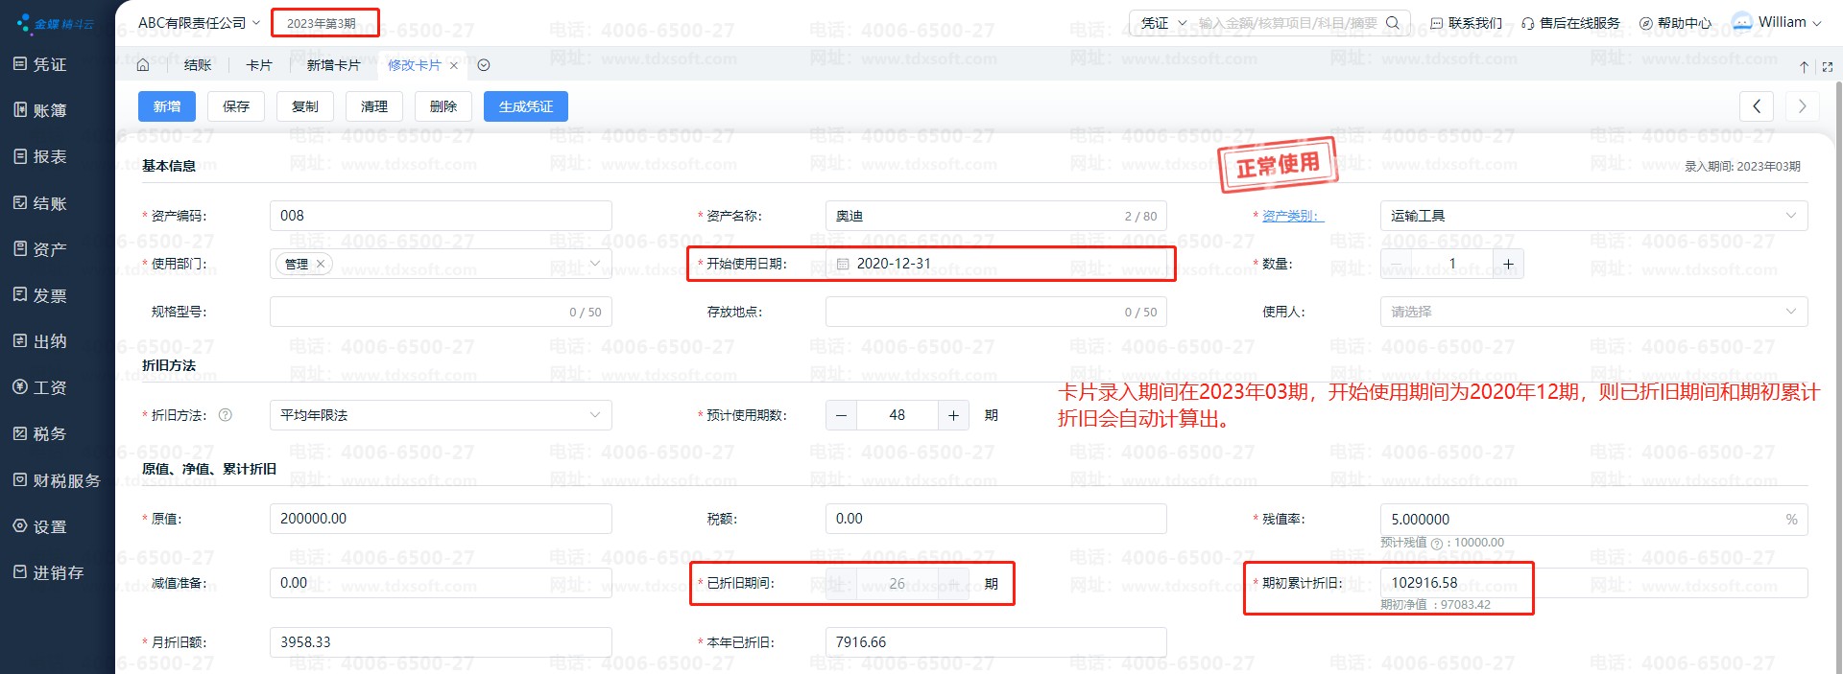1843x674 pixels.
Task: Decrease 预计使用期数 with minus button
Action: 842,415
